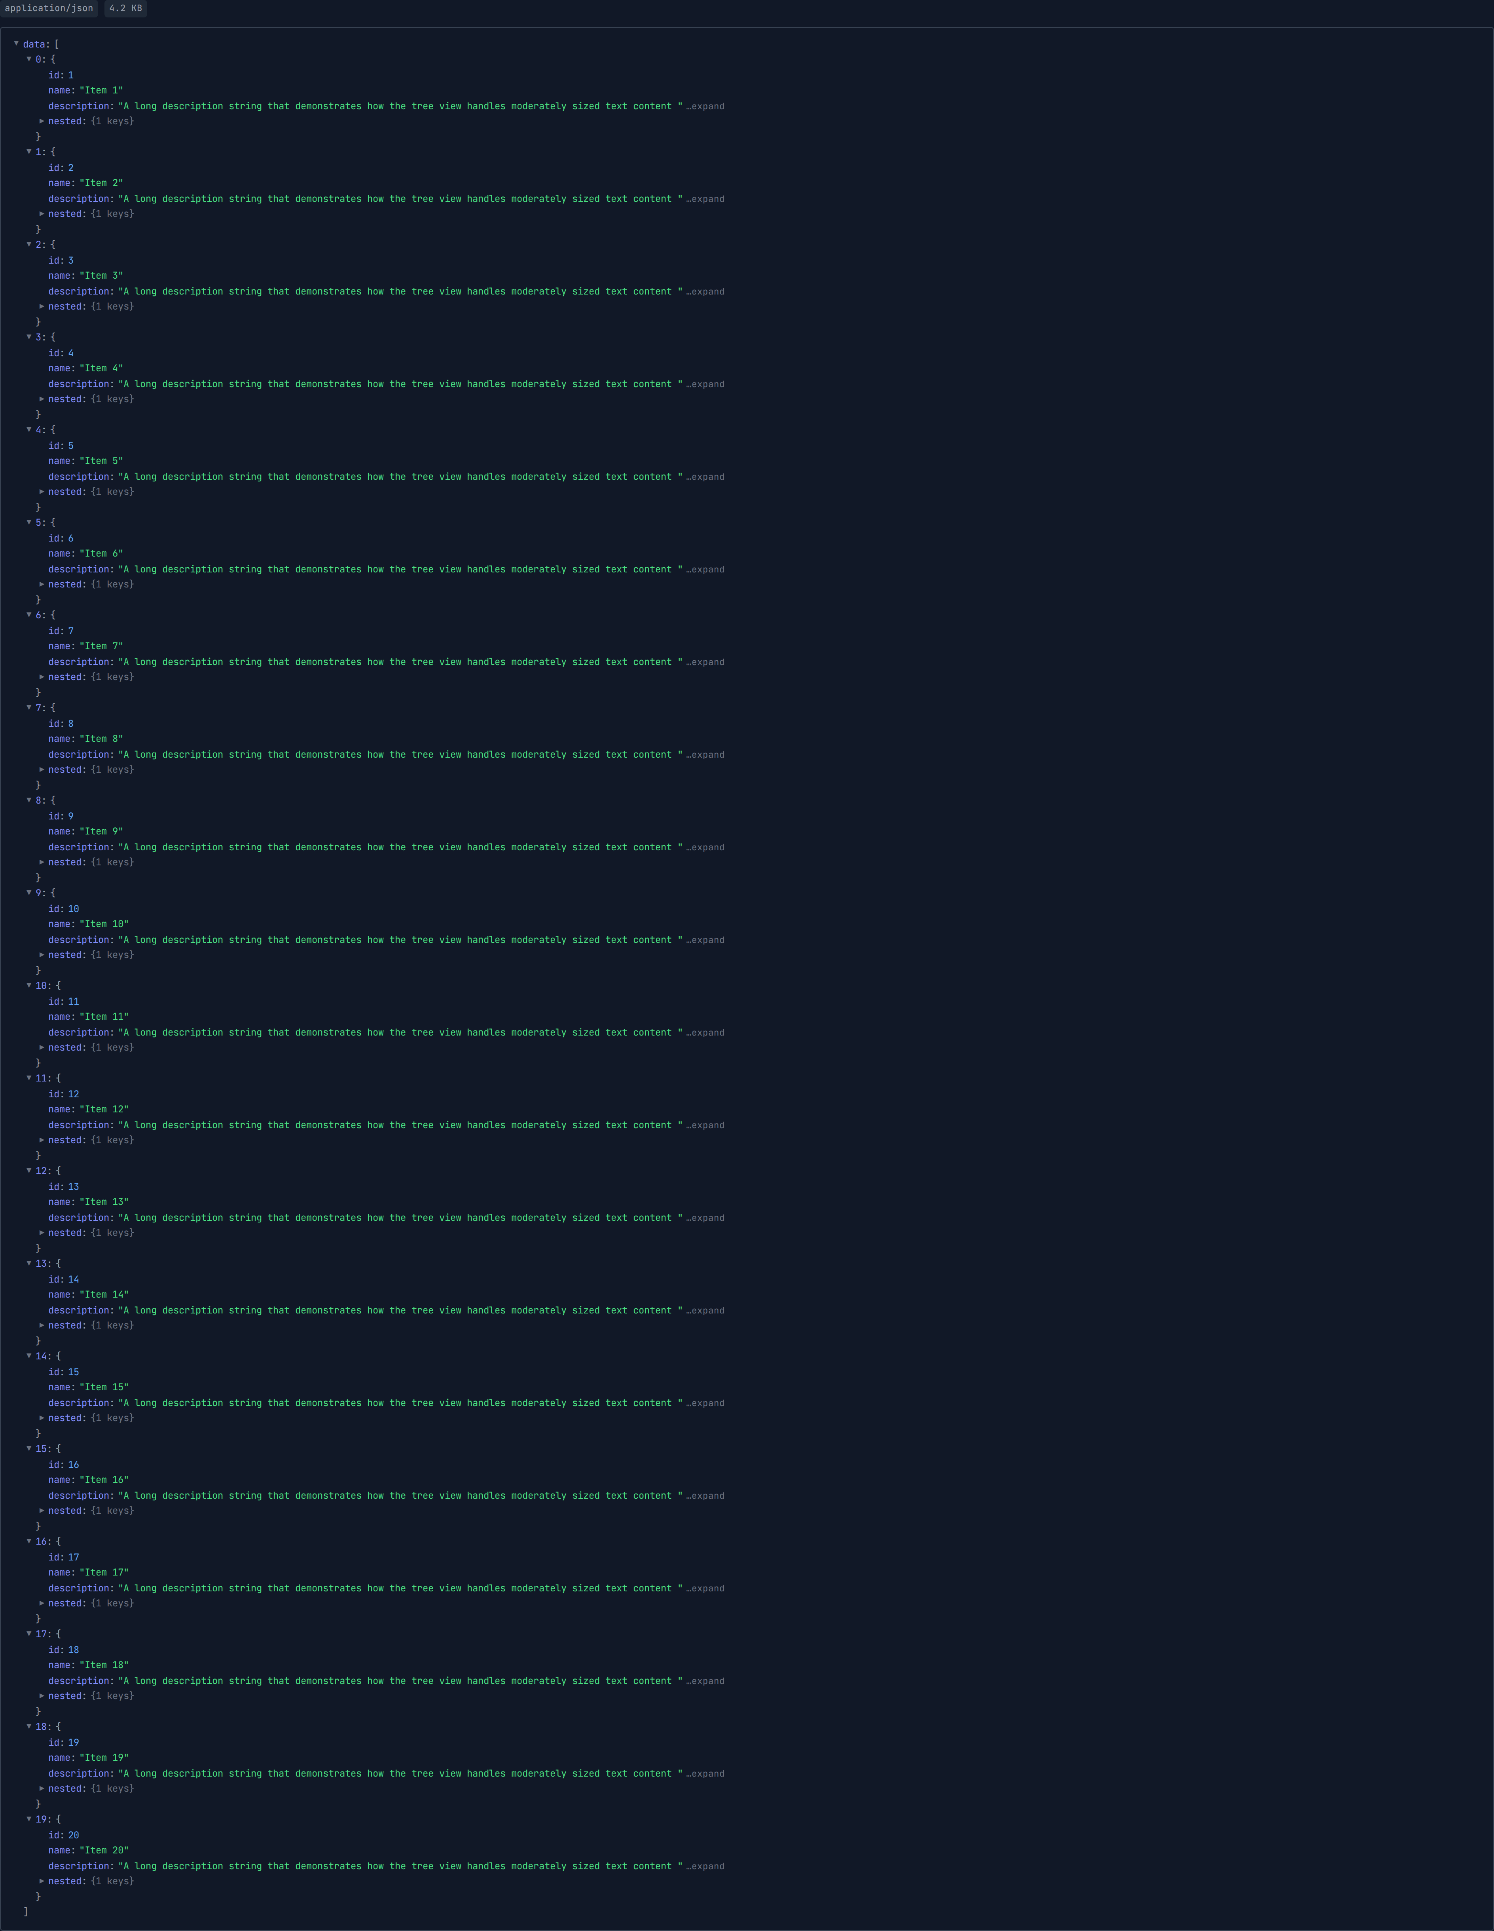Expand full description of Item 1
The width and height of the screenshot is (1494, 1931).
[705, 106]
